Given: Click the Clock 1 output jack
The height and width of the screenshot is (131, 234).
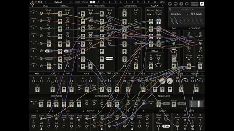Looking at the screenshot, I should click(151, 21).
